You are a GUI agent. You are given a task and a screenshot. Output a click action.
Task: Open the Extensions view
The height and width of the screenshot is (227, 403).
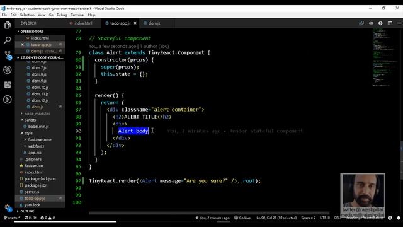pos(8,84)
